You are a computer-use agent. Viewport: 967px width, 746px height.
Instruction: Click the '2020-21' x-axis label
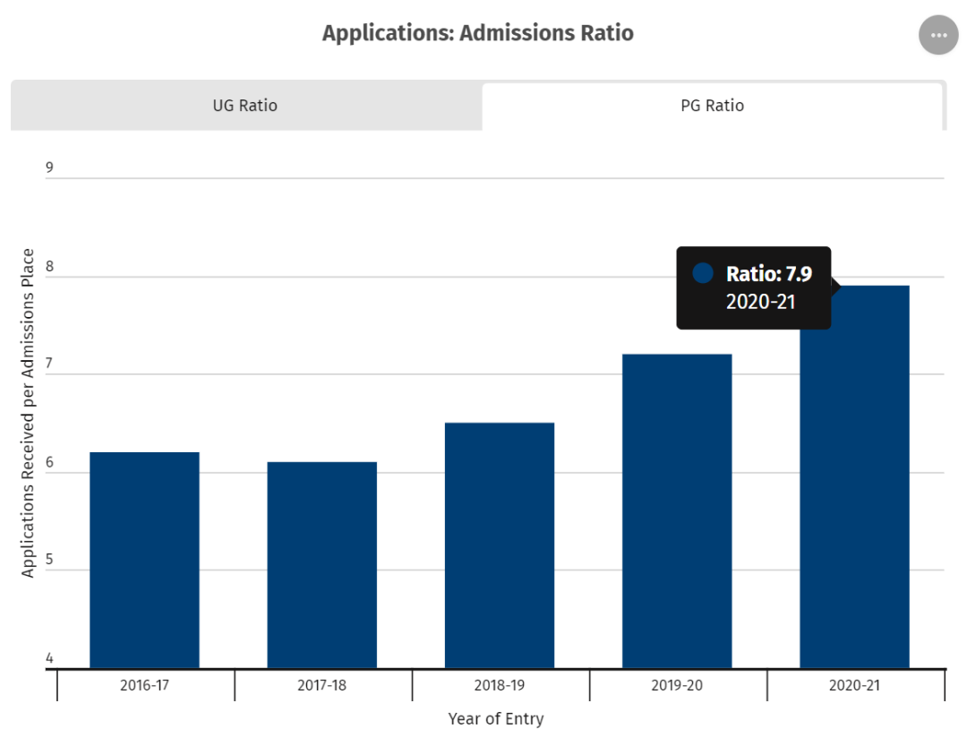pyautogui.click(x=855, y=685)
